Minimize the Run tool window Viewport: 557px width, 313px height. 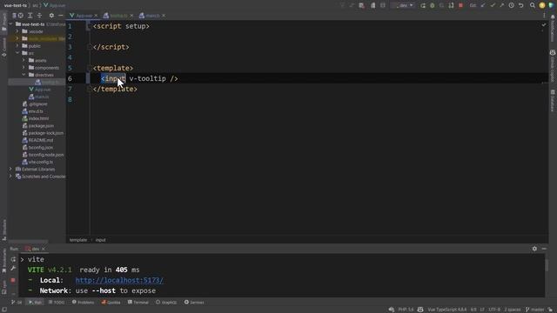tap(544, 249)
